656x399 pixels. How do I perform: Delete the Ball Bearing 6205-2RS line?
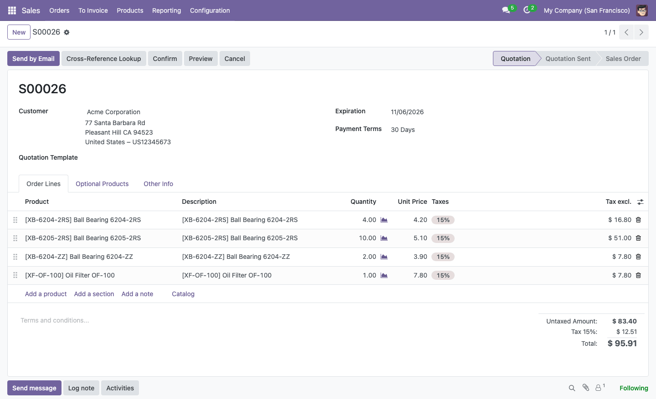638,238
